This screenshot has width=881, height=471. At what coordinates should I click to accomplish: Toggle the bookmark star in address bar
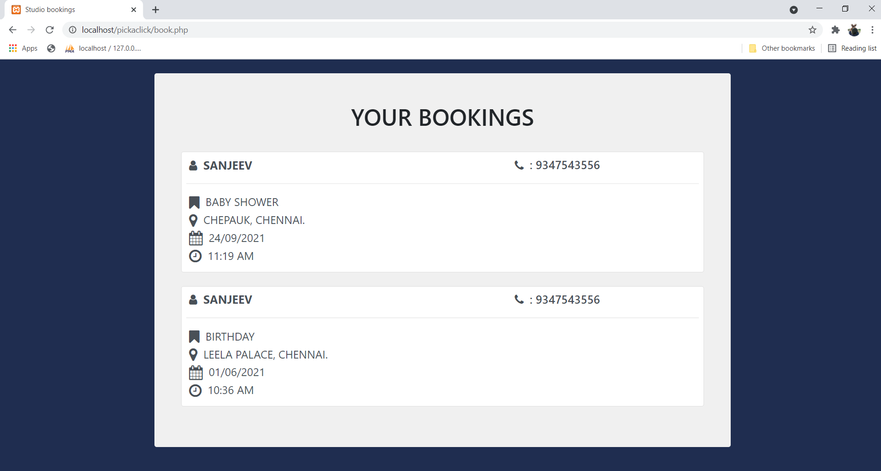pyautogui.click(x=812, y=29)
